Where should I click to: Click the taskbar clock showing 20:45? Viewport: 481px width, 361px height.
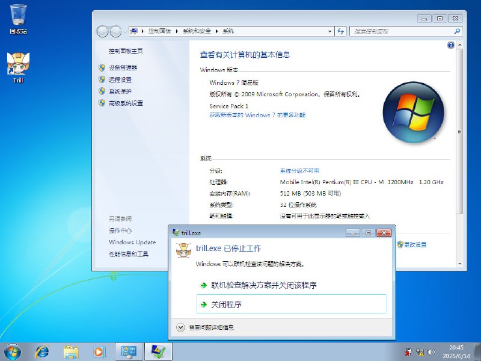click(x=456, y=352)
